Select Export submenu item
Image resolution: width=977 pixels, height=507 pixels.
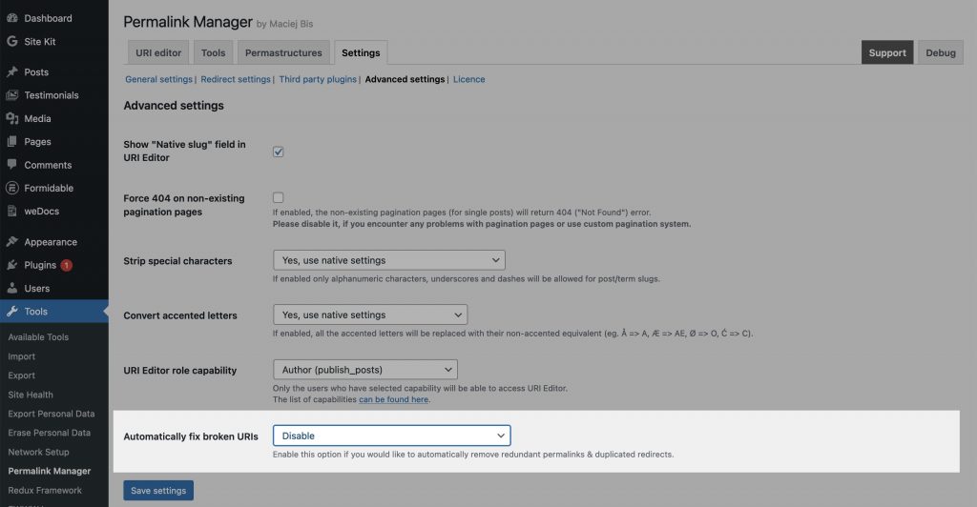[x=21, y=375]
